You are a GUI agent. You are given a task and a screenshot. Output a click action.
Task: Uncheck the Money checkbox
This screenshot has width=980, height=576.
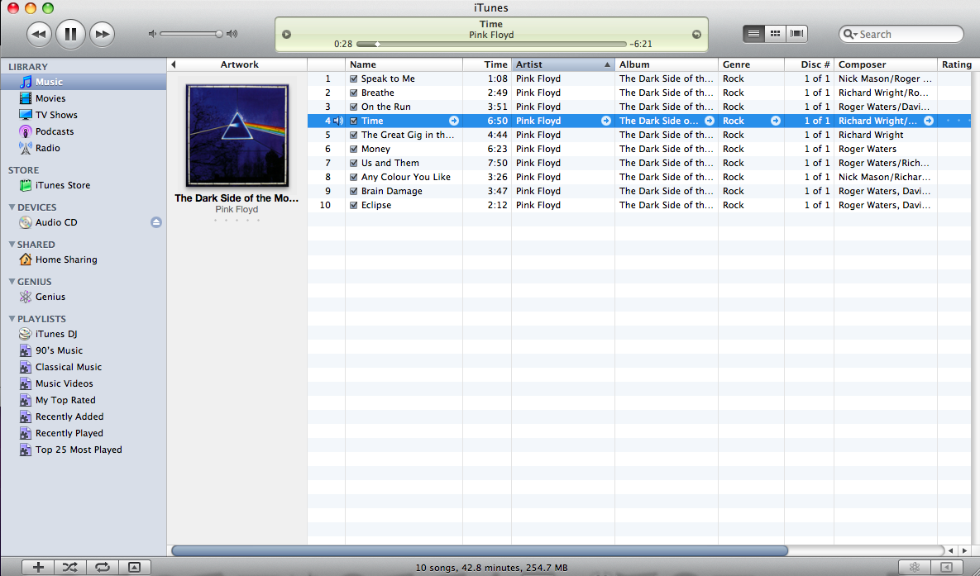point(354,149)
